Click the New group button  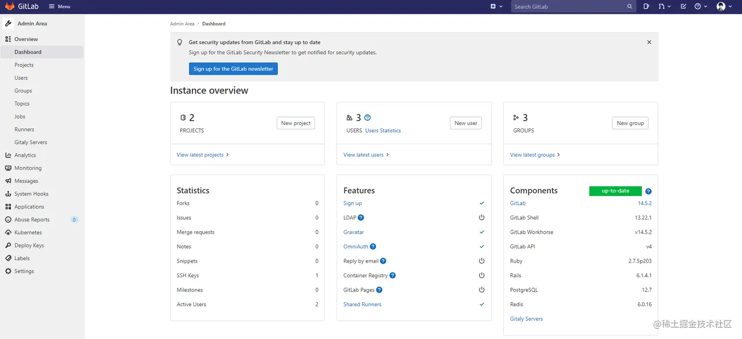click(x=630, y=123)
